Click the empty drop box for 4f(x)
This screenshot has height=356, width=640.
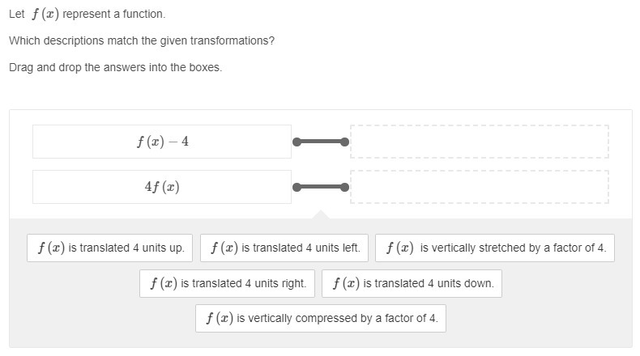click(480, 187)
